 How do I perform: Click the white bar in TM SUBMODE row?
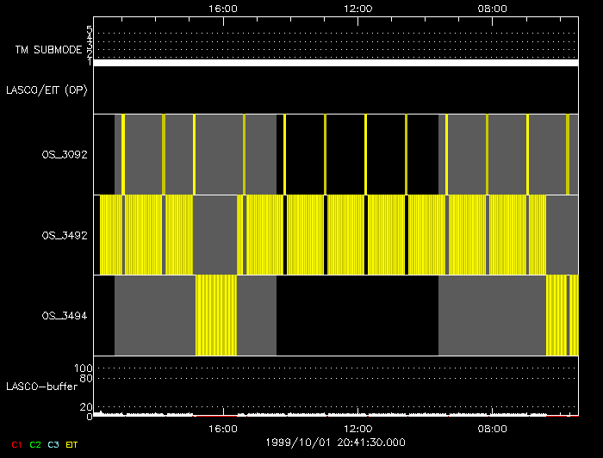(x=335, y=63)
